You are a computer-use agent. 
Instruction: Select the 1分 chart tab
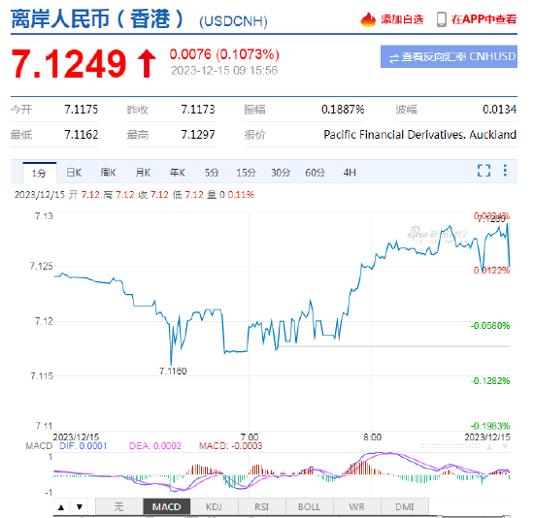pos(39,173)
